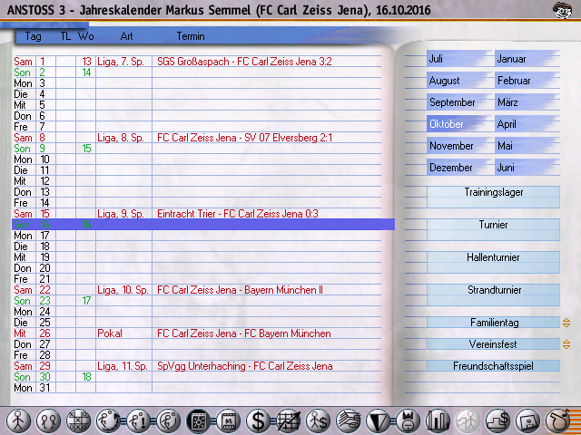581x435 pixels.
Task: Select the Bayern München II league match
Action: pyautogui.click(x=240, y=290)
